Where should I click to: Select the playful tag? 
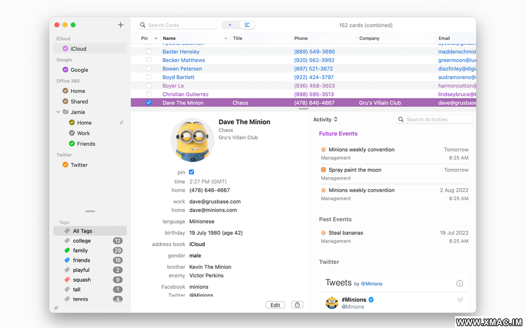(x=90, y=270)
